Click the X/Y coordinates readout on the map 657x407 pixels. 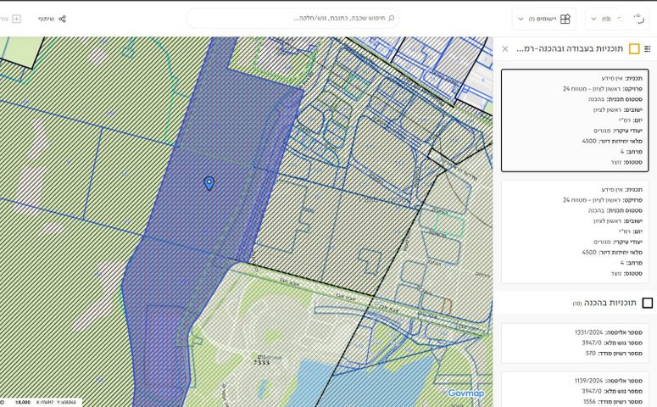click(x=56, y=403)
